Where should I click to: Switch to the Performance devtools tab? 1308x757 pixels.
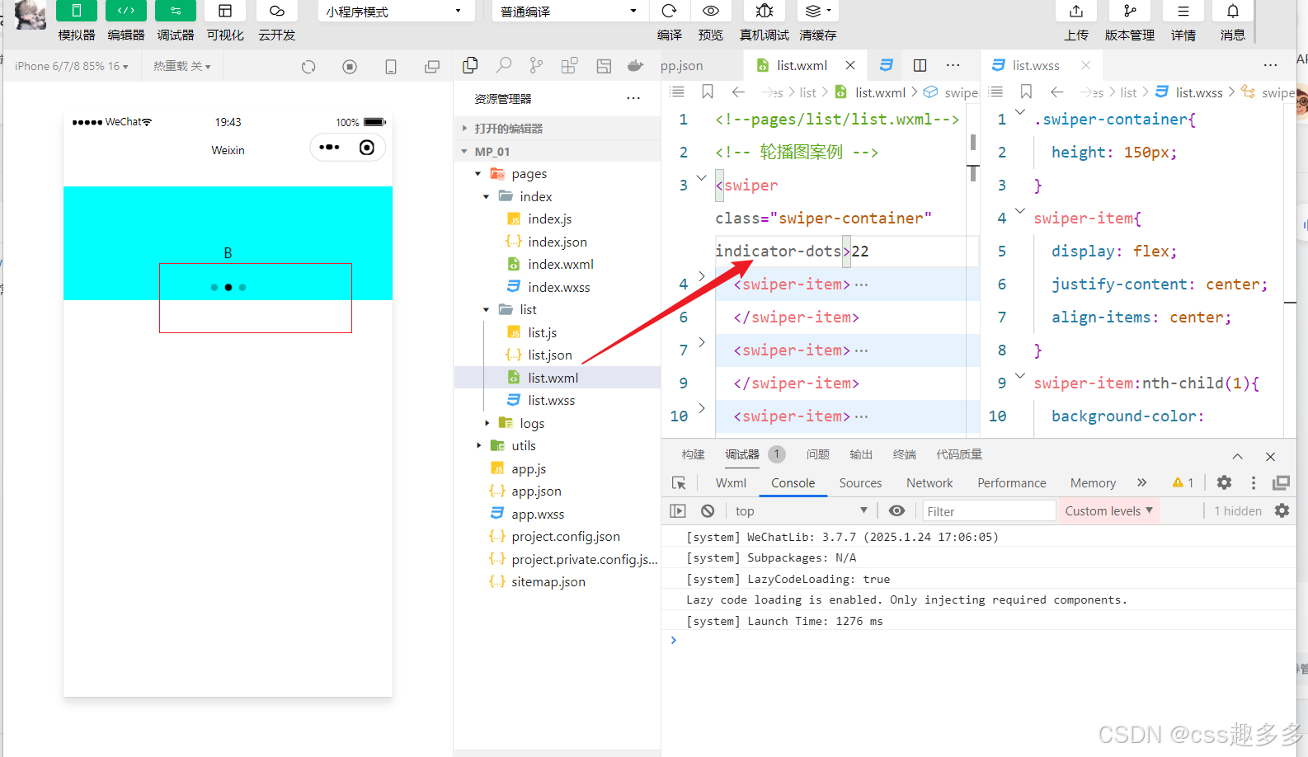click(1012, 483)
